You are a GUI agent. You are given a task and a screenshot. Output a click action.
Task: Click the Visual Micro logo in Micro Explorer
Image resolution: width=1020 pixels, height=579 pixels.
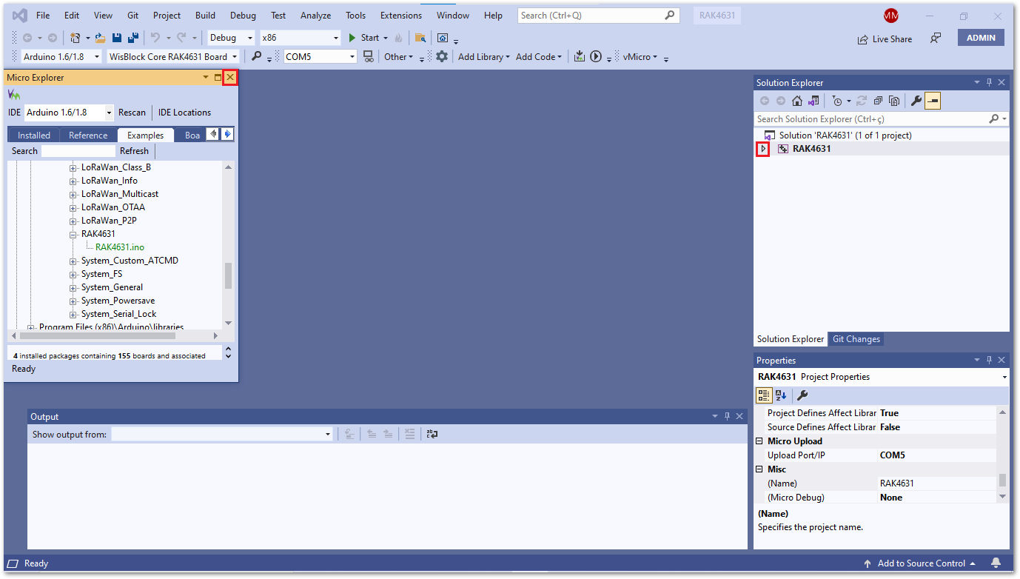[x=14, y=96]
